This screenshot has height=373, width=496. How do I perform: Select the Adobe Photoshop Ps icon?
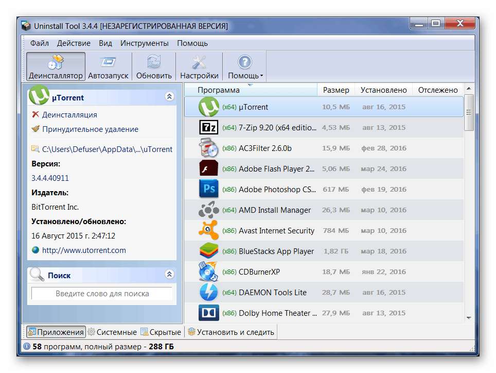click(x=209, y=189)
